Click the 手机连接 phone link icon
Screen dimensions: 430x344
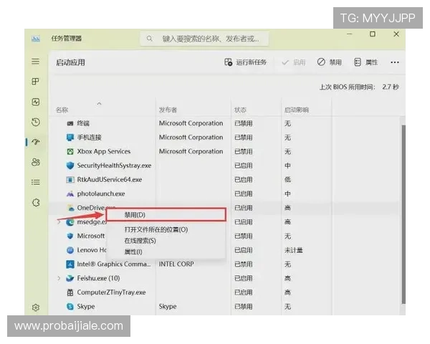tap(70, 137)
